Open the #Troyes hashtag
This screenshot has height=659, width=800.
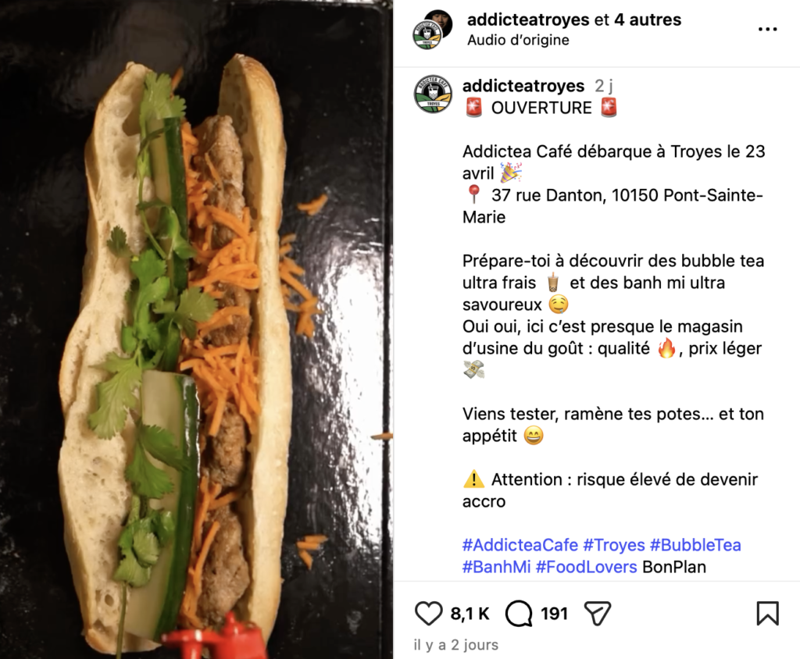click(614, 545)
